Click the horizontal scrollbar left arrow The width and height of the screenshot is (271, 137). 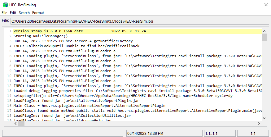15,123
